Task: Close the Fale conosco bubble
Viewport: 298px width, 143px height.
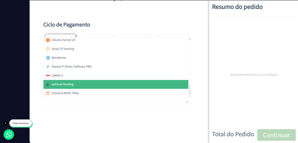Action: click(x=6, y=123)
